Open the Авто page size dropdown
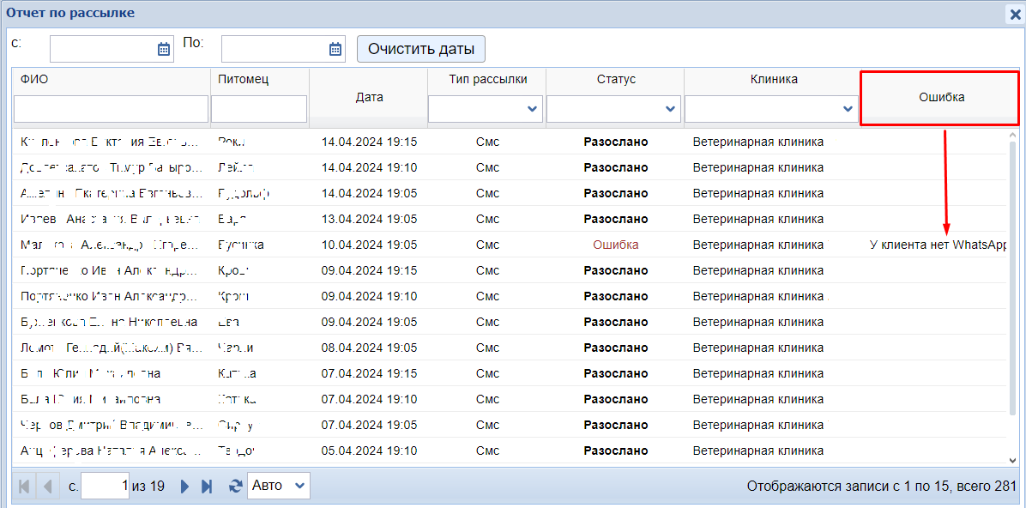 click(x=279, y=486)
